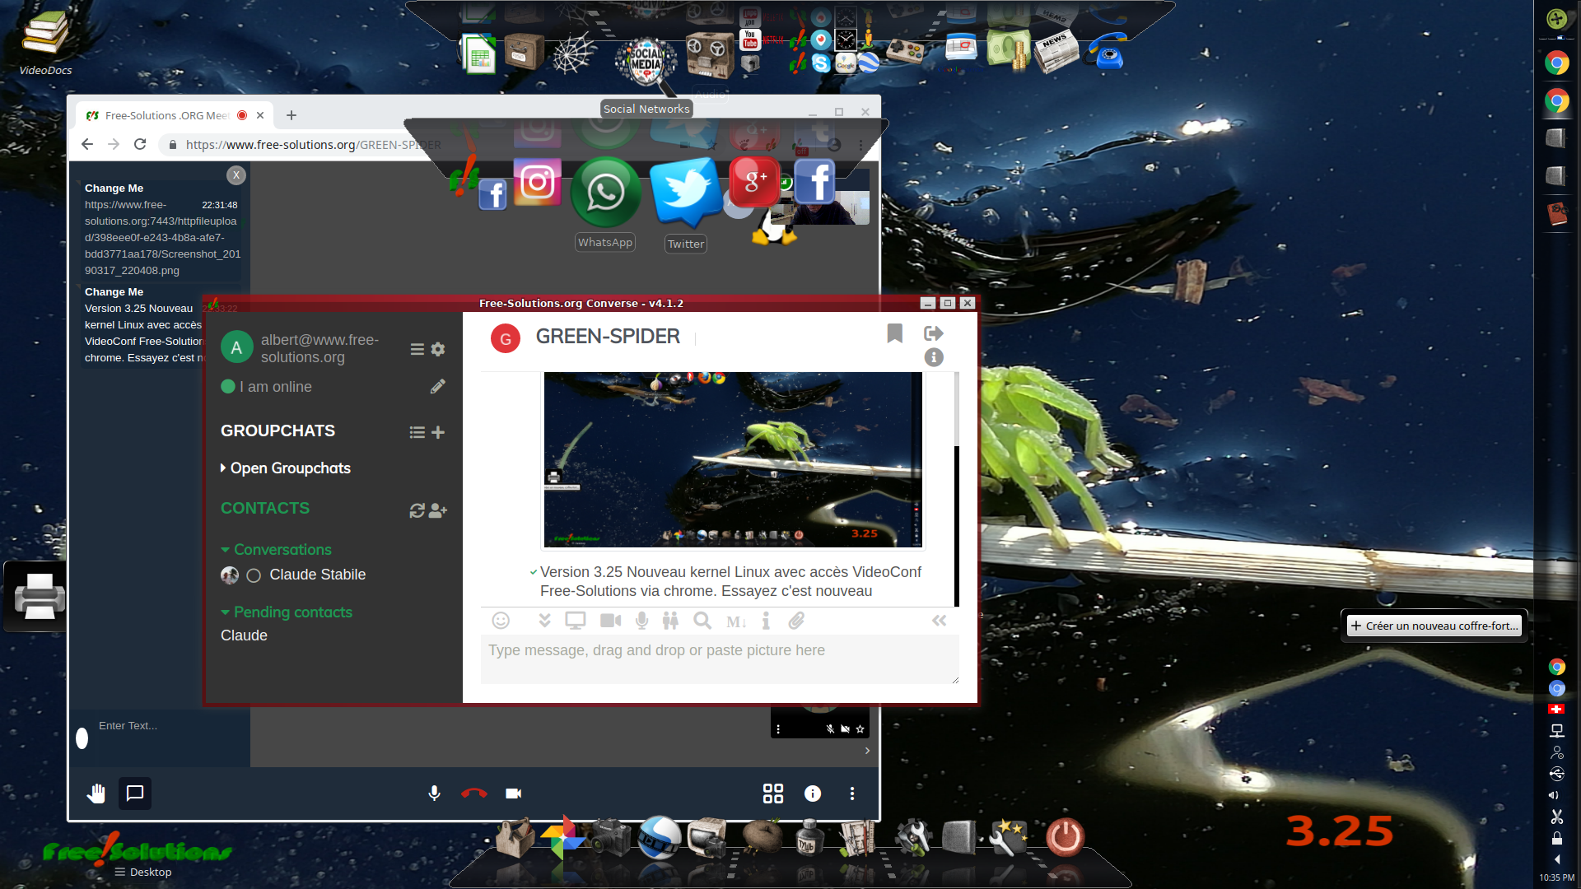Click the Chrome back button
The width and height of the screenshot is (1581, 889).
pyautogui.click(x=87, y=145)
